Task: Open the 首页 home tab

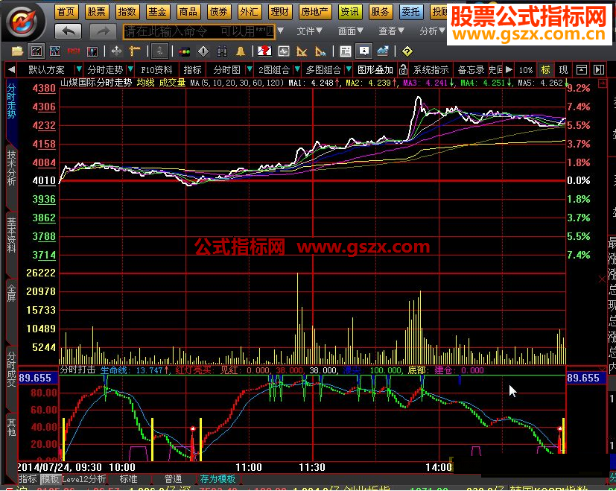Action: pyautogui.click(x=66, y=12)
